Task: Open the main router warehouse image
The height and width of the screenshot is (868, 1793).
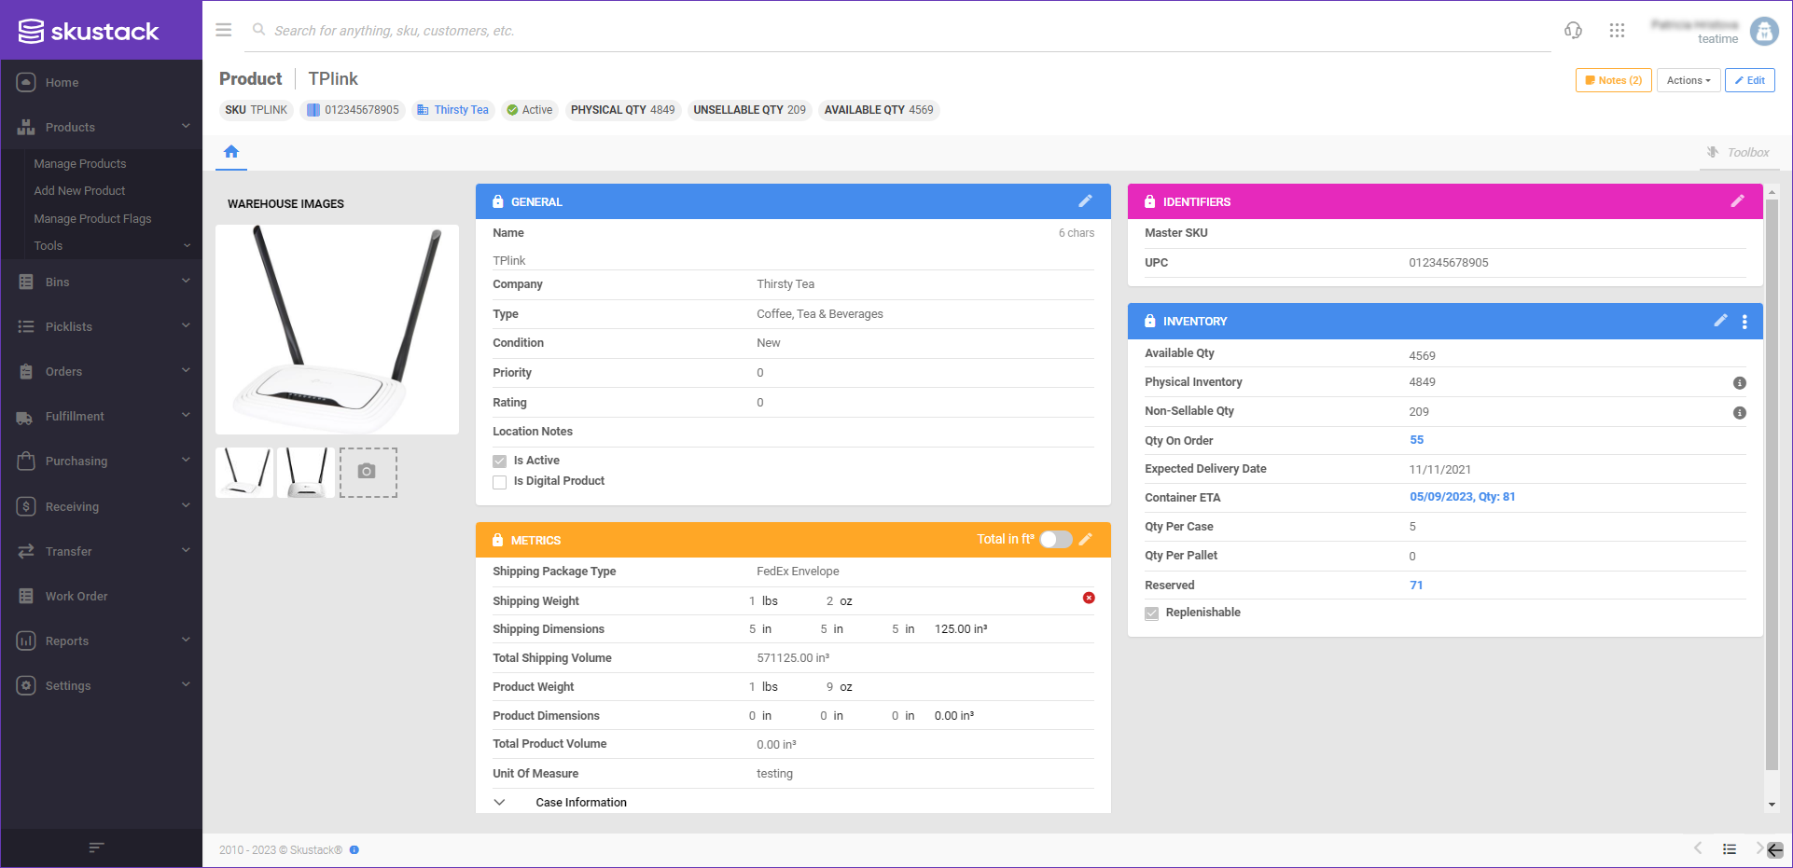Action: click(x=337, y=329)
